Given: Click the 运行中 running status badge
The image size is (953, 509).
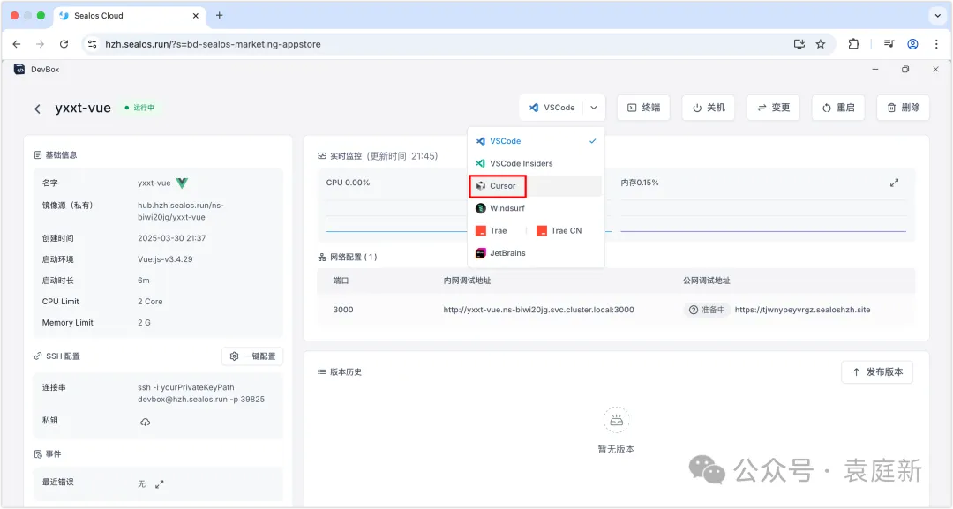Looking at the screenshot, I should [x=139, y=108].
